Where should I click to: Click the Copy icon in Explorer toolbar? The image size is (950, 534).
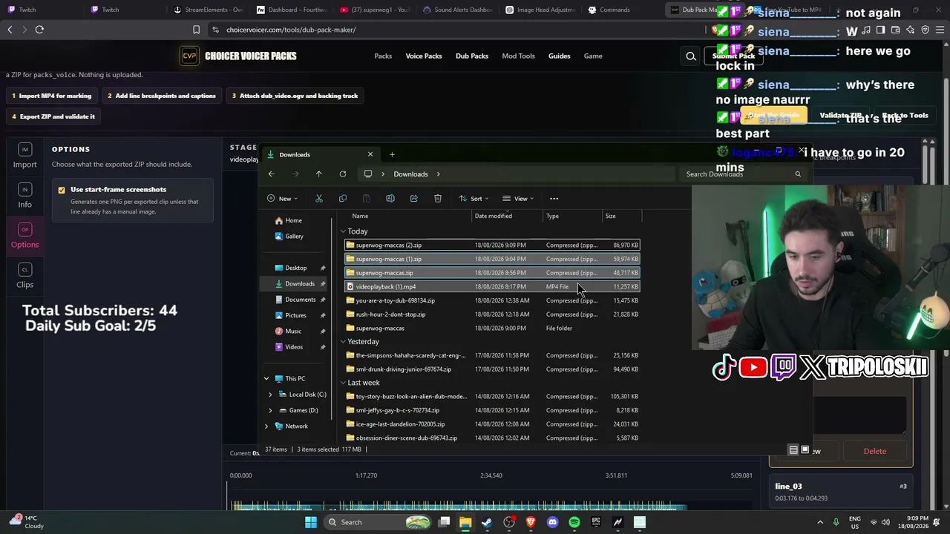click(x=343, y=199)
